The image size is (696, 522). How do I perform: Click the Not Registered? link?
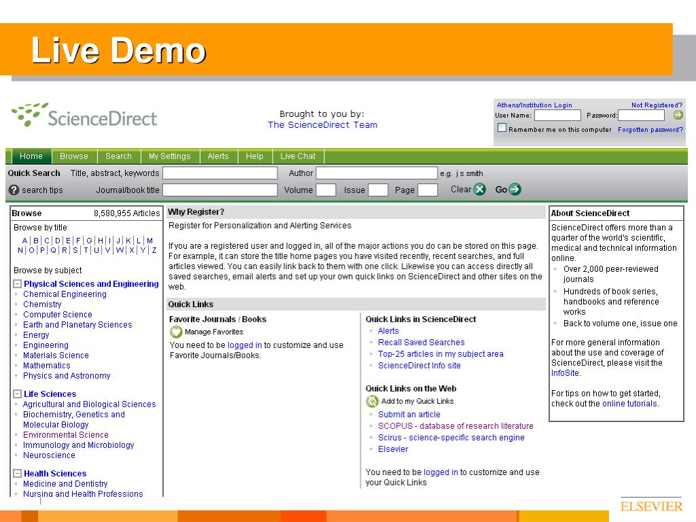click(657, 105)
